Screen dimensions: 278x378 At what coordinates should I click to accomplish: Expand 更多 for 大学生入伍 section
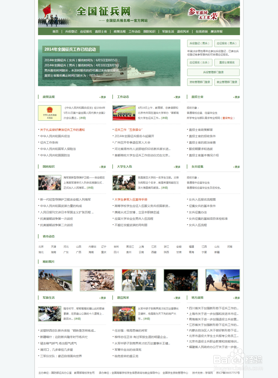coord(177,167)
